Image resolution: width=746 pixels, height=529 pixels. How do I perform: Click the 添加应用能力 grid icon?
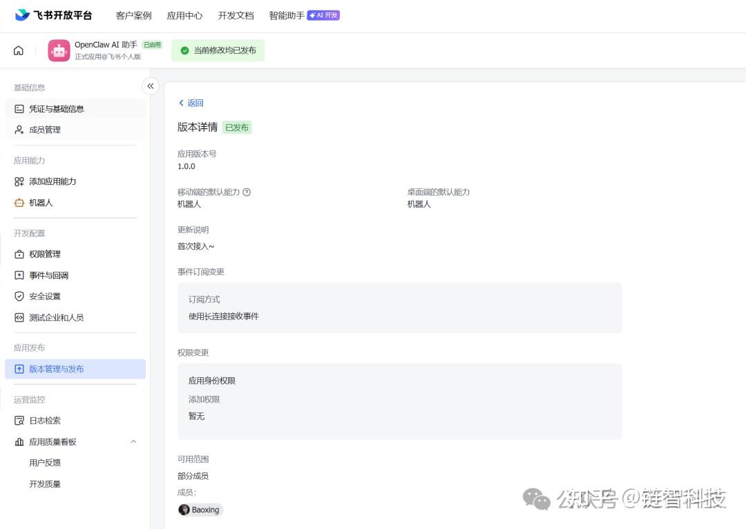pos(19,181)
